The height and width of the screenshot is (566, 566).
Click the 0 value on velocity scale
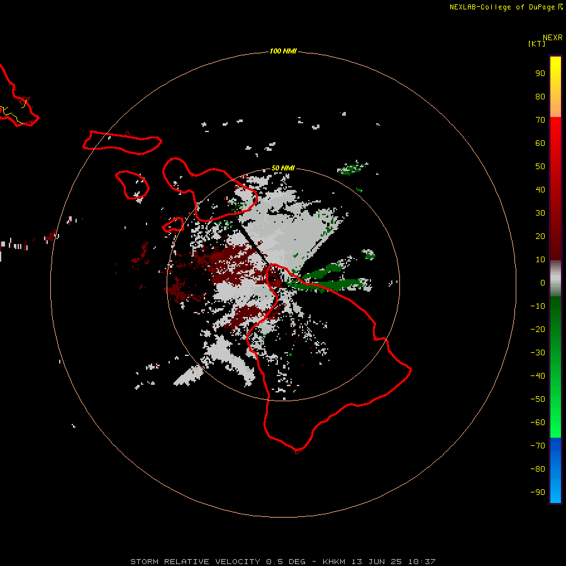pos(543,283)
